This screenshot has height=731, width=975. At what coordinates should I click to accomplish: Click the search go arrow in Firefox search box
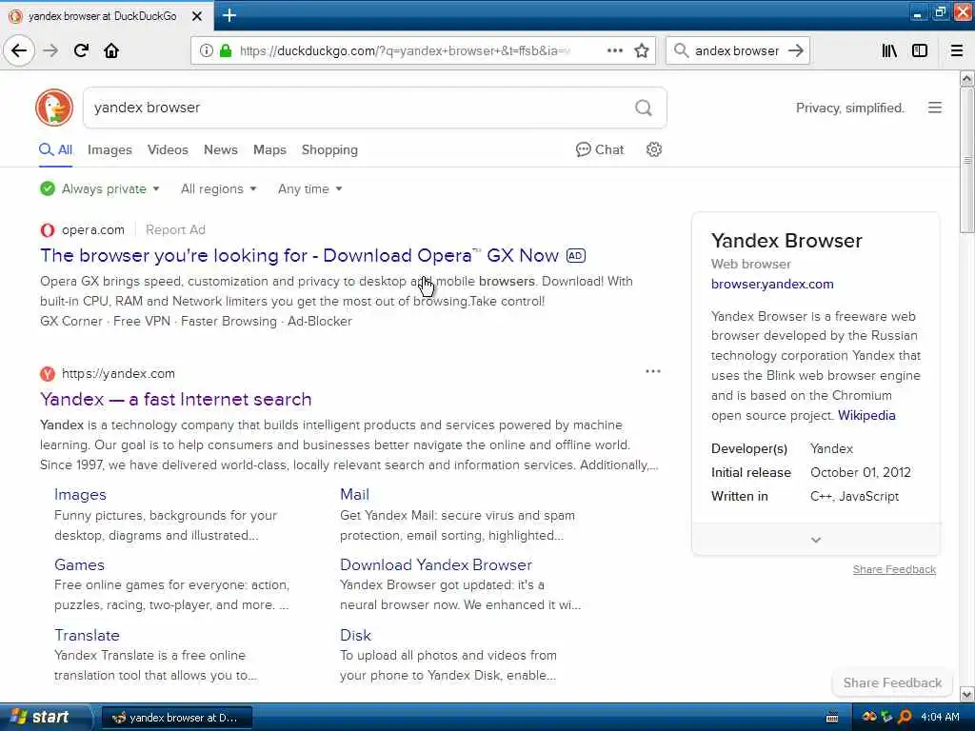796,51
